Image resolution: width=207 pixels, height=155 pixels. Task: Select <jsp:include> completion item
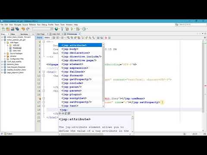coord(80,83)
